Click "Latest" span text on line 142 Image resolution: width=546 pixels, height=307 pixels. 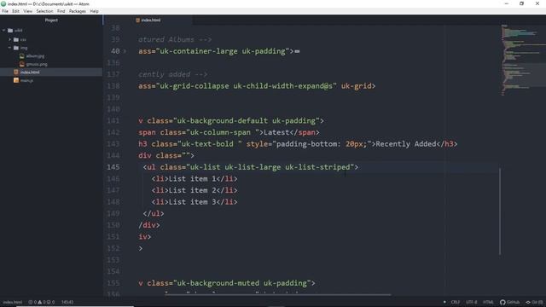point(276,132)
